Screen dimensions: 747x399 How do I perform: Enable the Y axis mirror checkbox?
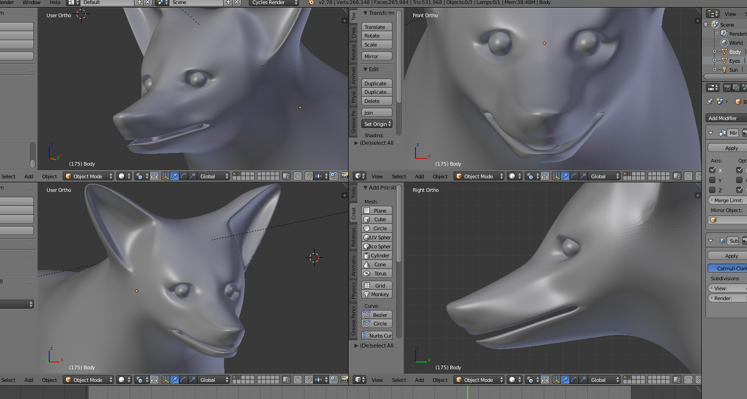(712, 180)
